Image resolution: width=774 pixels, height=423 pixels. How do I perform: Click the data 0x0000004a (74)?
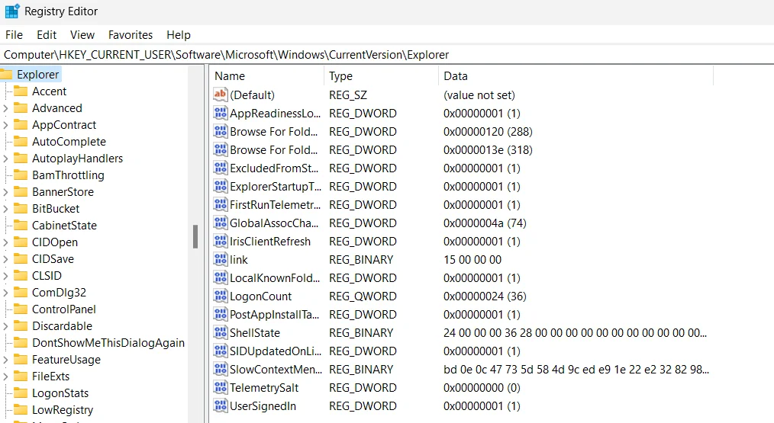tap(485, 223)
